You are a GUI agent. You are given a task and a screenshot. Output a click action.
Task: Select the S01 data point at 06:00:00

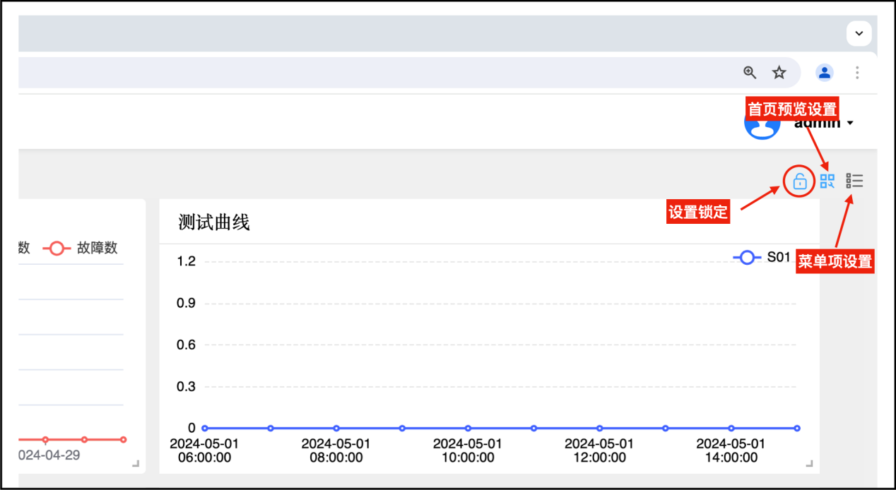[205, 428]
